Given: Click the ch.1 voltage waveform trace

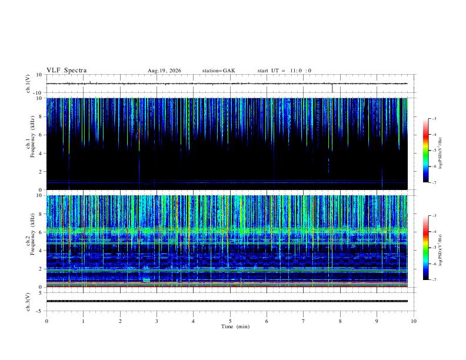Looking at the screenshot, I should 227,84.
